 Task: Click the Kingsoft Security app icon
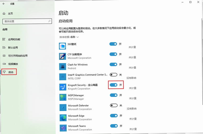pos(63,87)
